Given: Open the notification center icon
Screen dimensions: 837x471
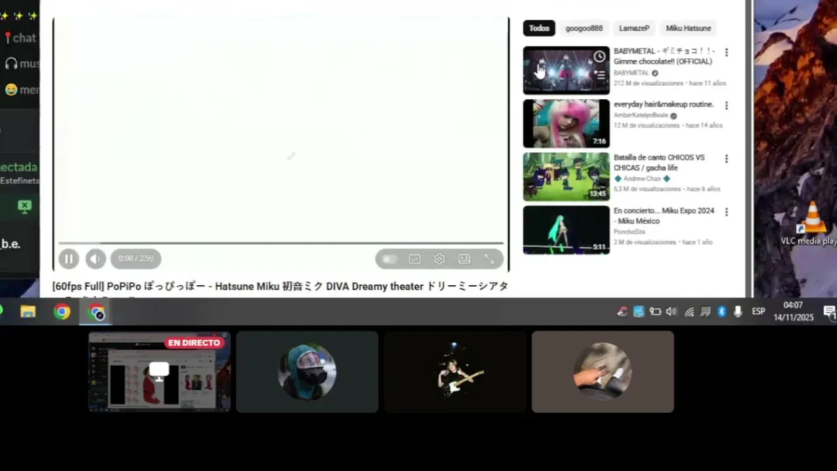Looking at the screenshot, I should tap(829, 311).
